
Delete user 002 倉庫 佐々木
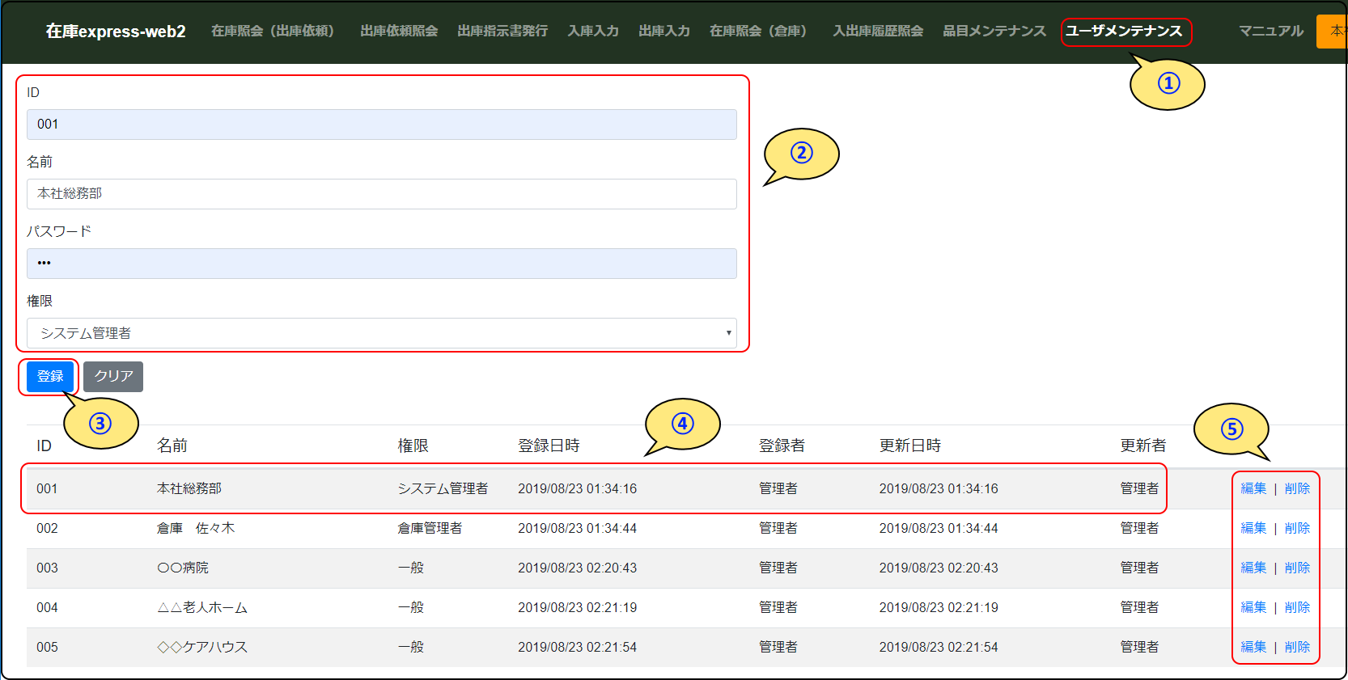click(x=1297, y=528)
